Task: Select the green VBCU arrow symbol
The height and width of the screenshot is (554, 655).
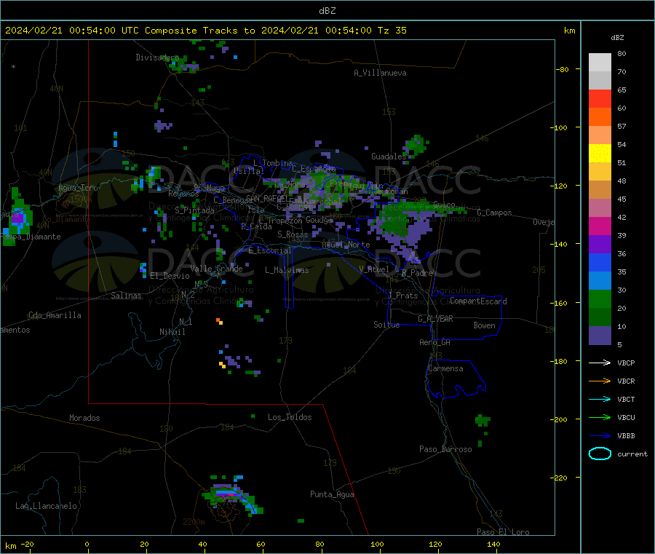Action: click(x=600, y=417)
